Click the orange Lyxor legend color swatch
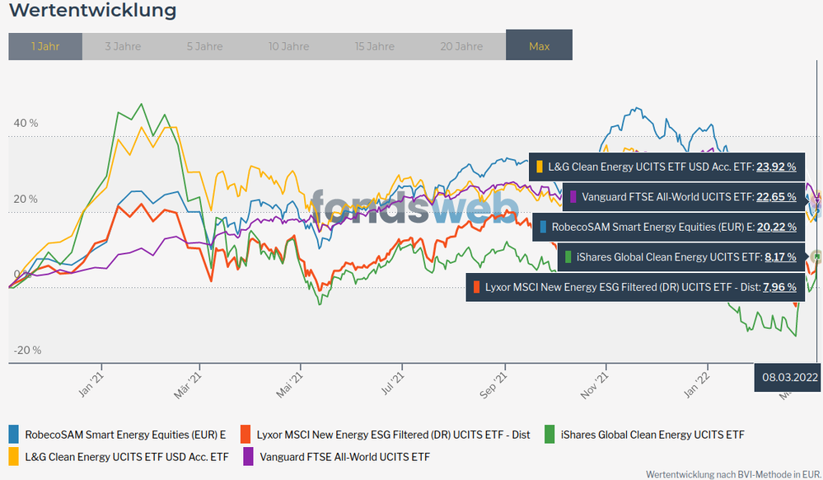Image resolution: width=823 pixels, height=480 pixels. (x=245, y=434)
